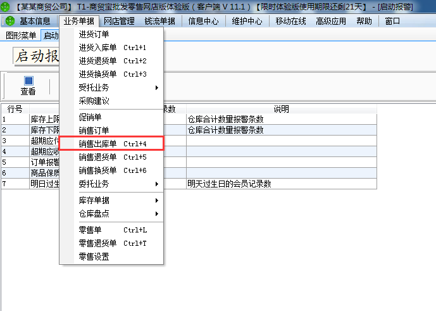Select row 2 库存下限 cell
Image resolution: width=436 pixels, height=311 pixels.
(44, 130)
